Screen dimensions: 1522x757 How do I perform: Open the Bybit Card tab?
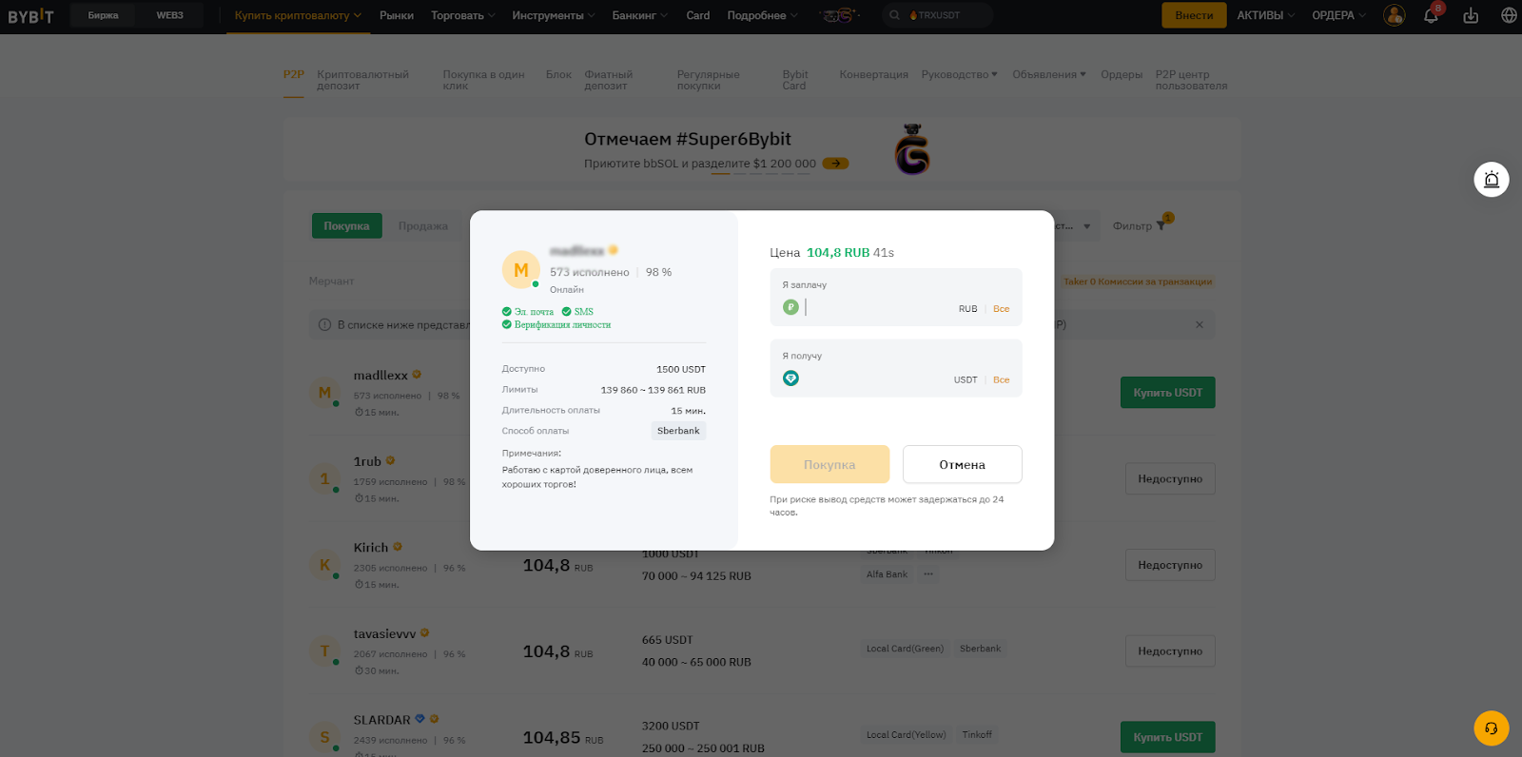(795, 80)
